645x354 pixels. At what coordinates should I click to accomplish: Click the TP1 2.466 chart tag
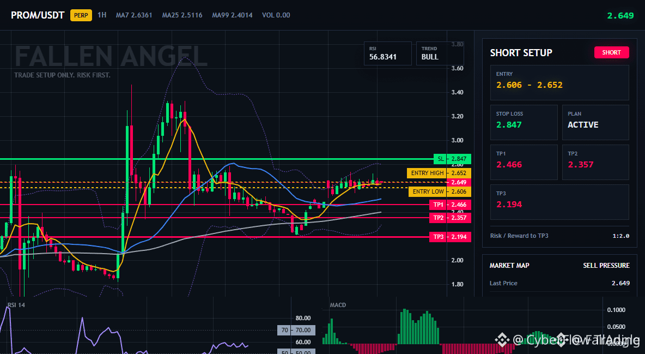tap(450, 205)
